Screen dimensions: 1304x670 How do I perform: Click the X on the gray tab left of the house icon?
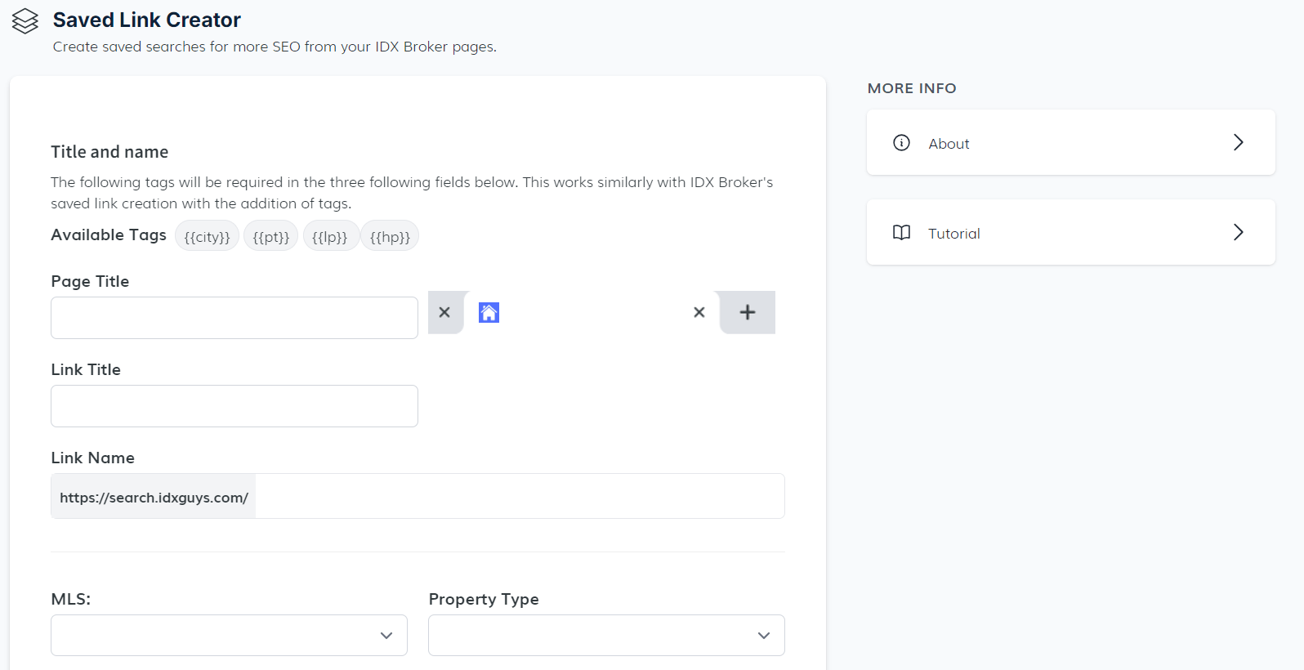(x=444, y=312)
